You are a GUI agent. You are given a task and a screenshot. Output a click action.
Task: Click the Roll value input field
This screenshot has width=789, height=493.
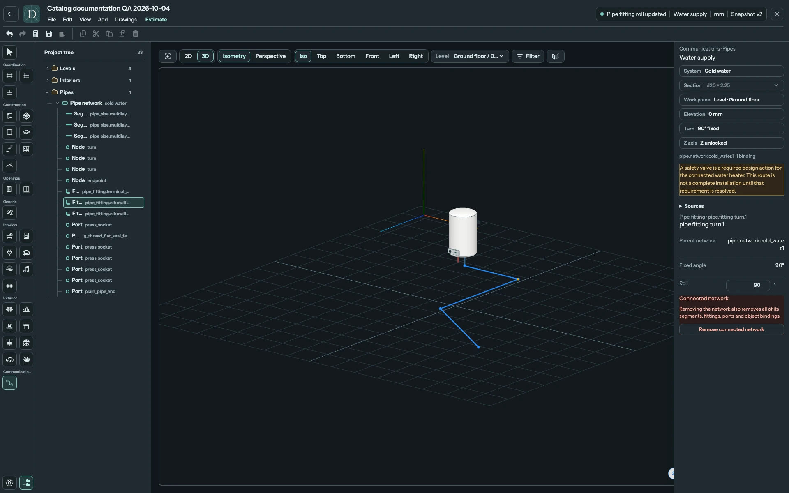click(x=748, y=285)
